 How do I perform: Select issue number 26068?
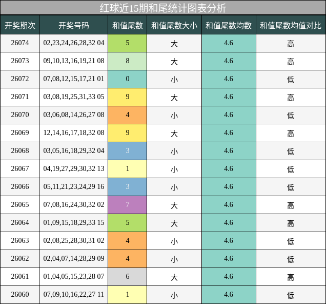coord(20,150)
